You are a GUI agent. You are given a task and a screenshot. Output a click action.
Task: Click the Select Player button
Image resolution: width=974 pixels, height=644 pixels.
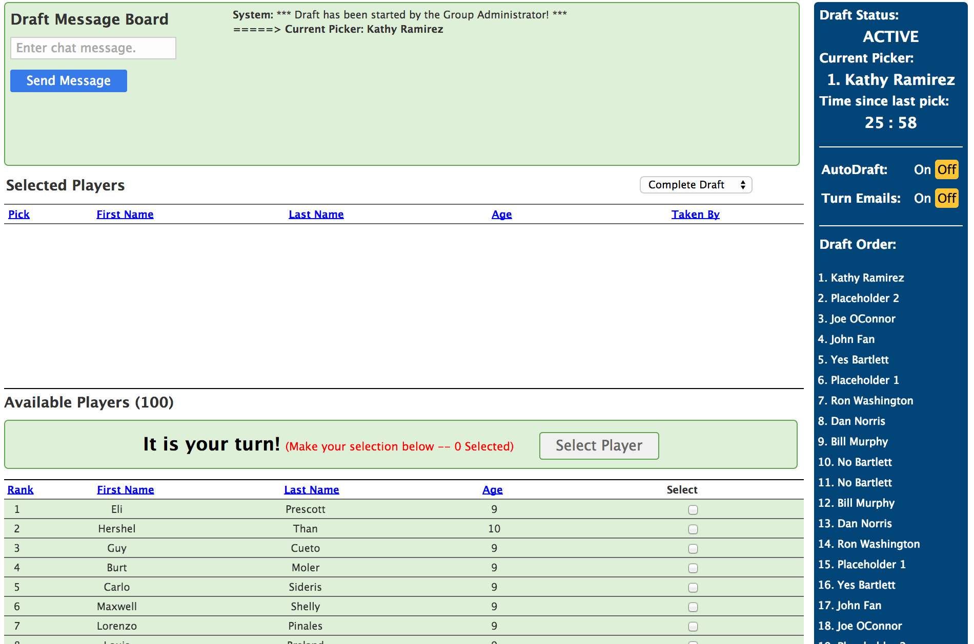tap(598, 445)
